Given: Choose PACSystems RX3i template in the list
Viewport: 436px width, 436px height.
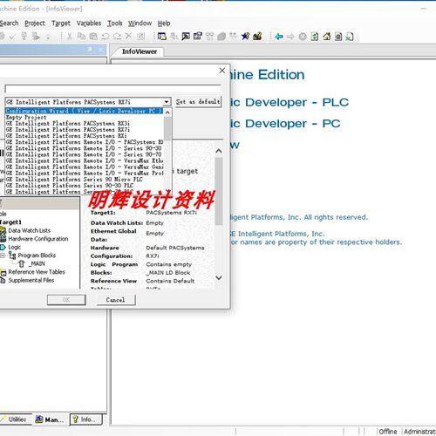Looking at the screenshot, I should tap(84, 124).
